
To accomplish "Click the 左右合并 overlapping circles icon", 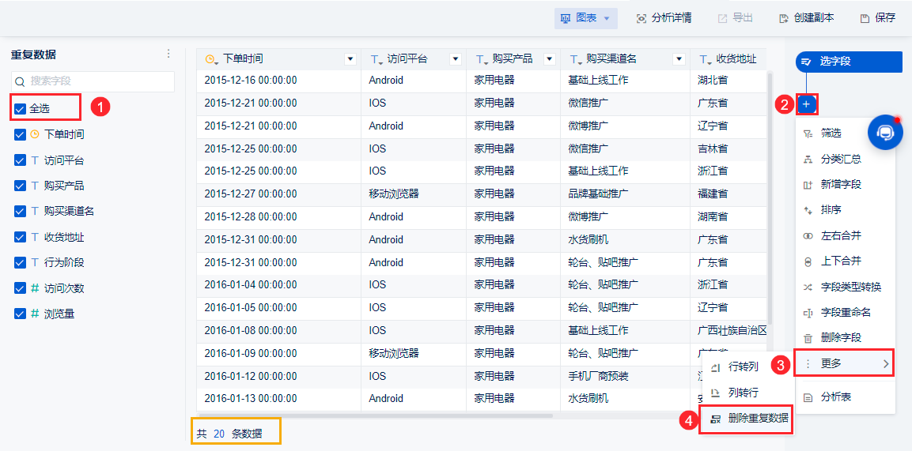I will (808, 235).
